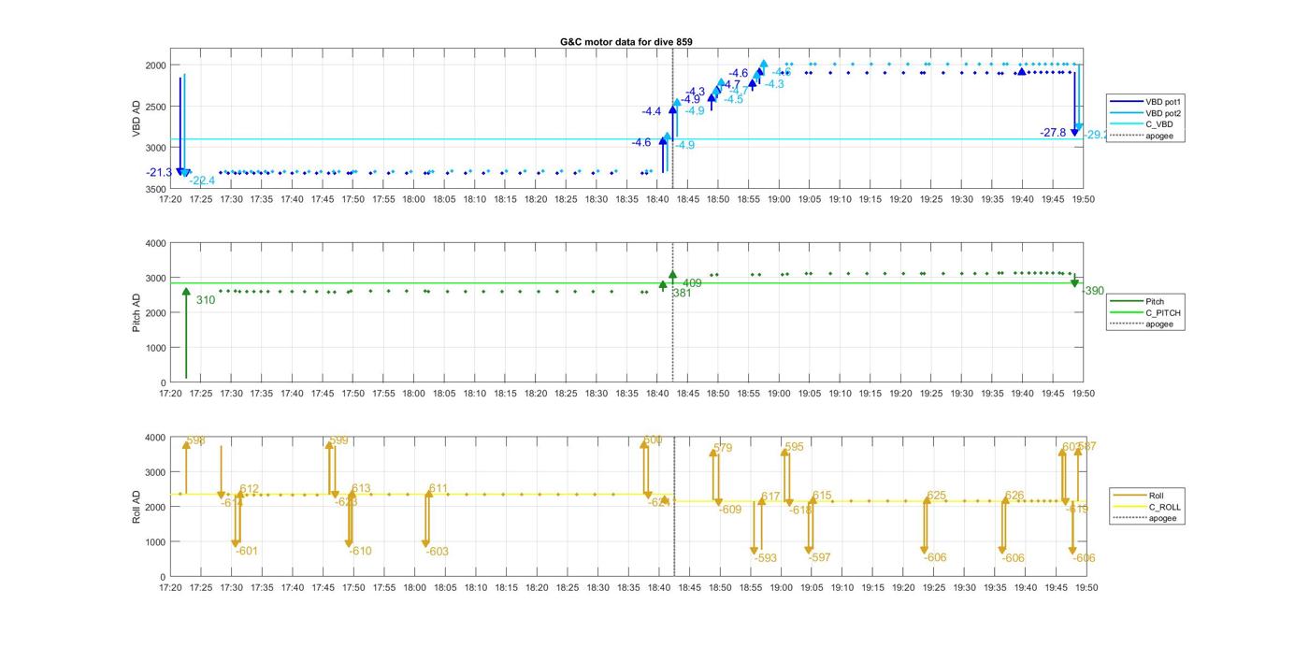Select the "-593" roll data label
This screenshot has width=1309, height=648.
(766, 558)
